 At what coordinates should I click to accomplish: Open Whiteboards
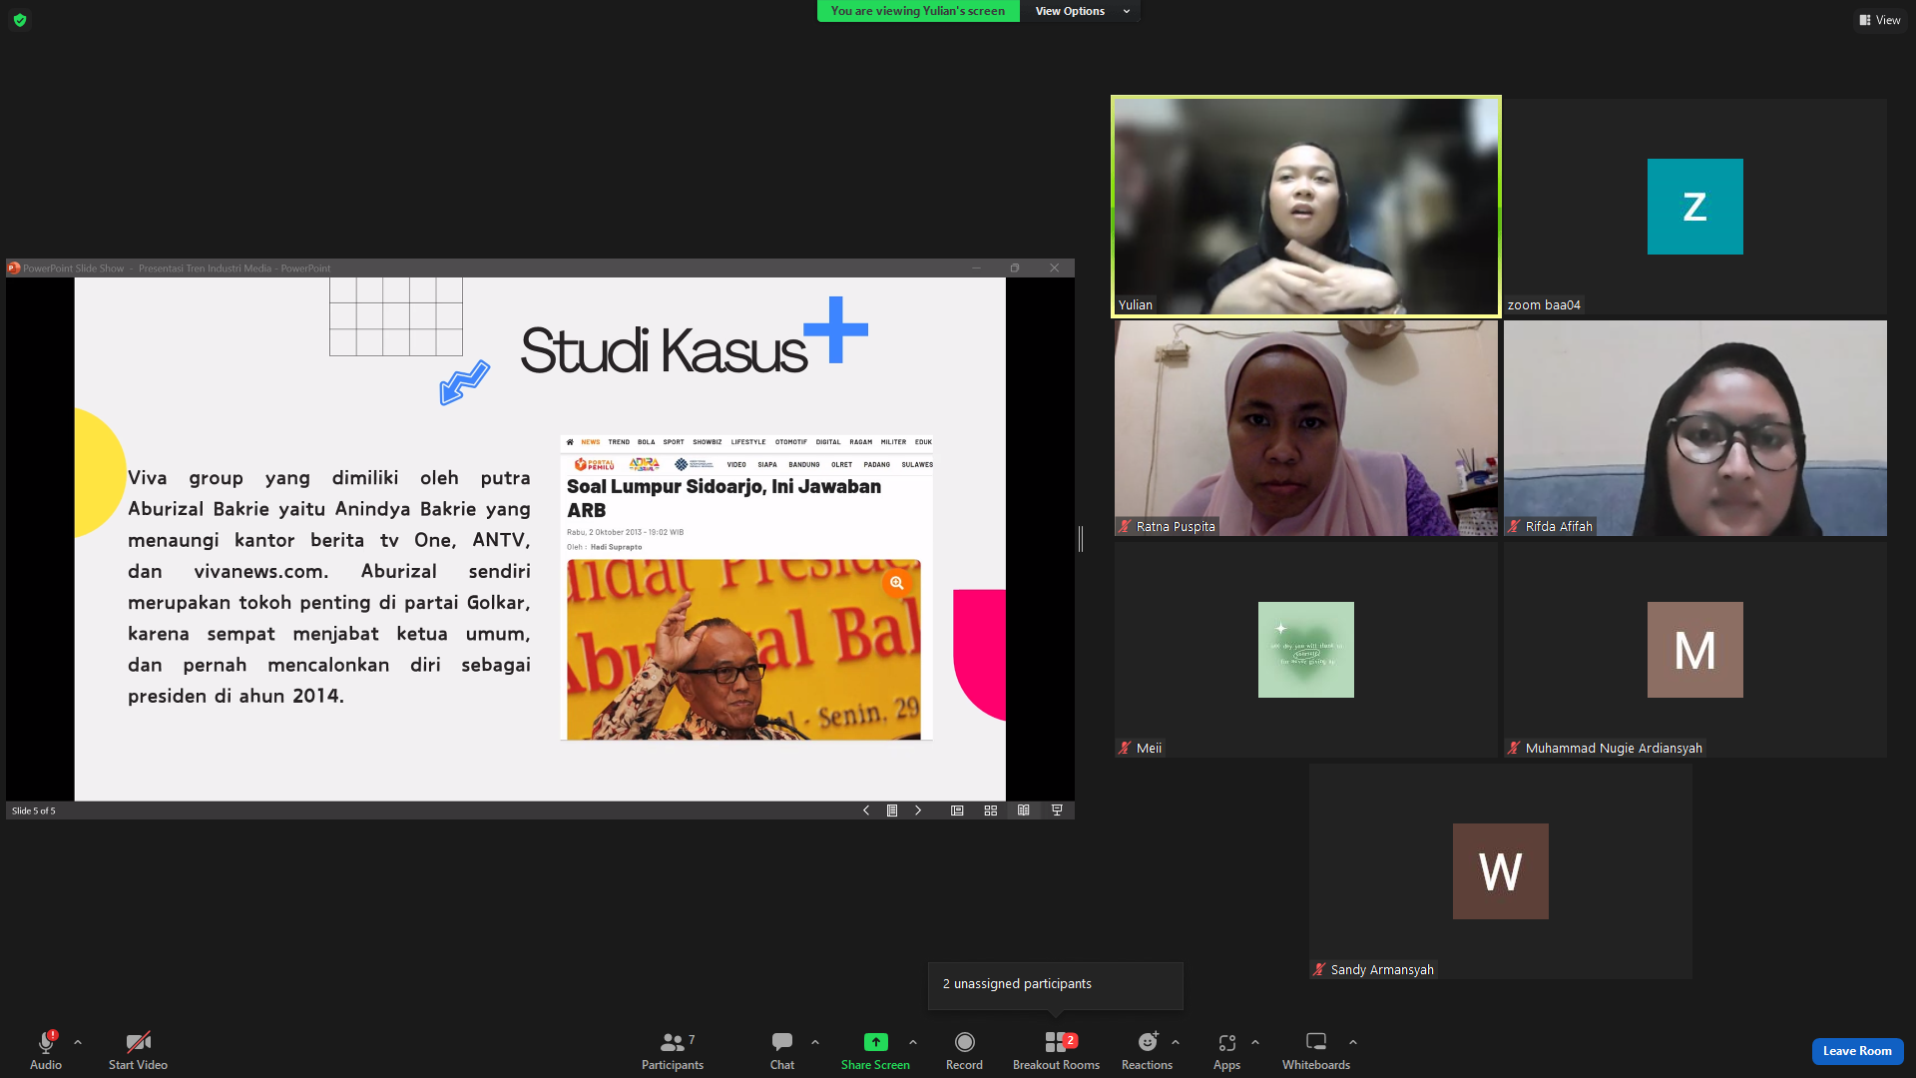(x=1316, y=1050)
